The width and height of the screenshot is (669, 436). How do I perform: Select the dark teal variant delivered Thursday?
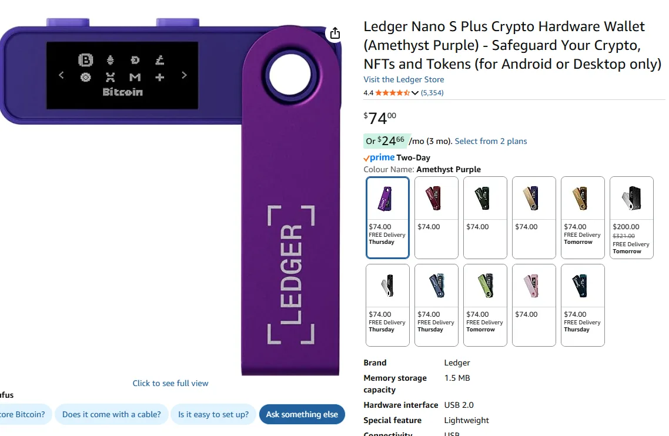pyautogui.click(x=583, y=286)
